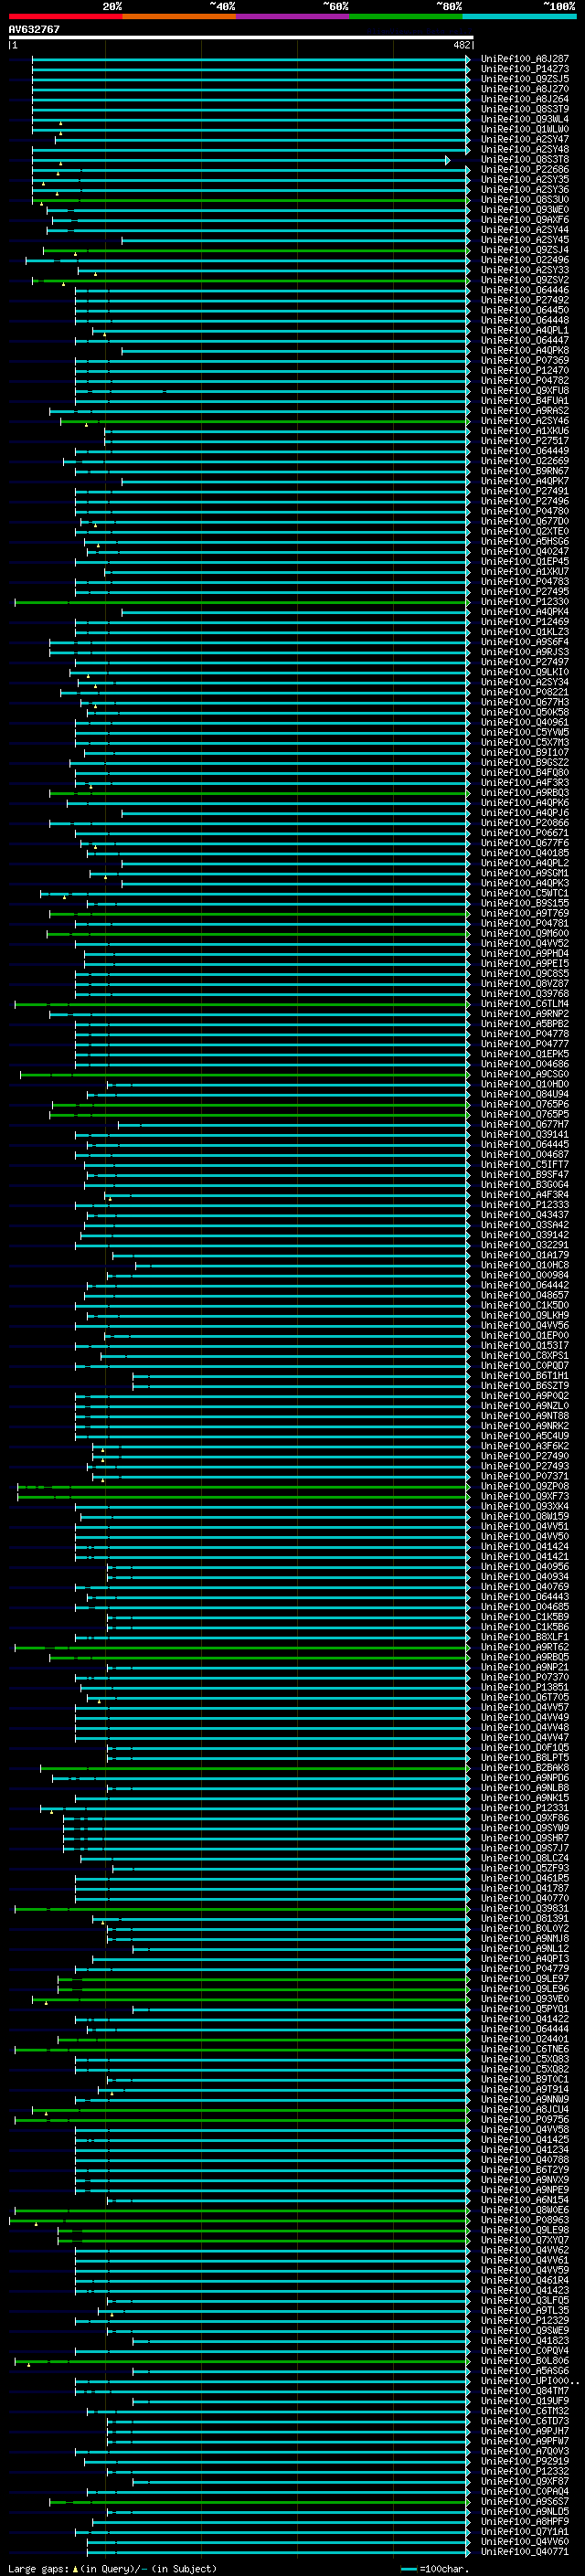Select the UniRef100_Q765P6 label

tap(525, 1105)
